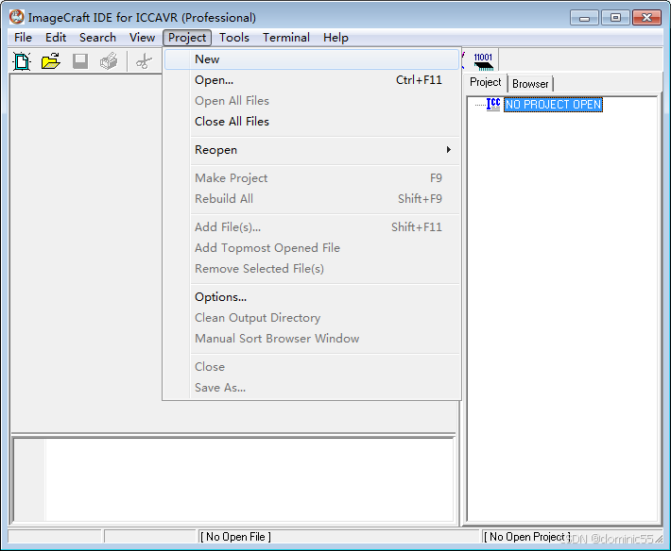671x551 pixels.
Task: Select Add Topmost Opened File entry
Action: click(x=312, y=248)
